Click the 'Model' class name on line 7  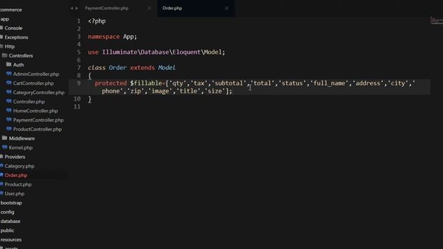[x=167, y=68]
